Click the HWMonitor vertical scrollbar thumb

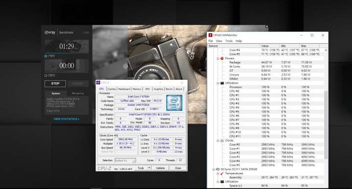tap(326, 125)
